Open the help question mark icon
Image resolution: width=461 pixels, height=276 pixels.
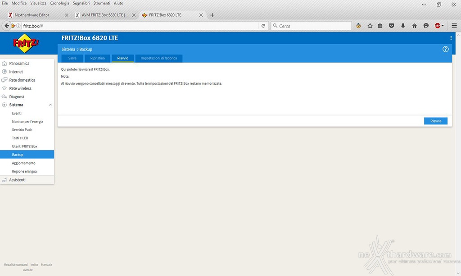tap(445, 49)
